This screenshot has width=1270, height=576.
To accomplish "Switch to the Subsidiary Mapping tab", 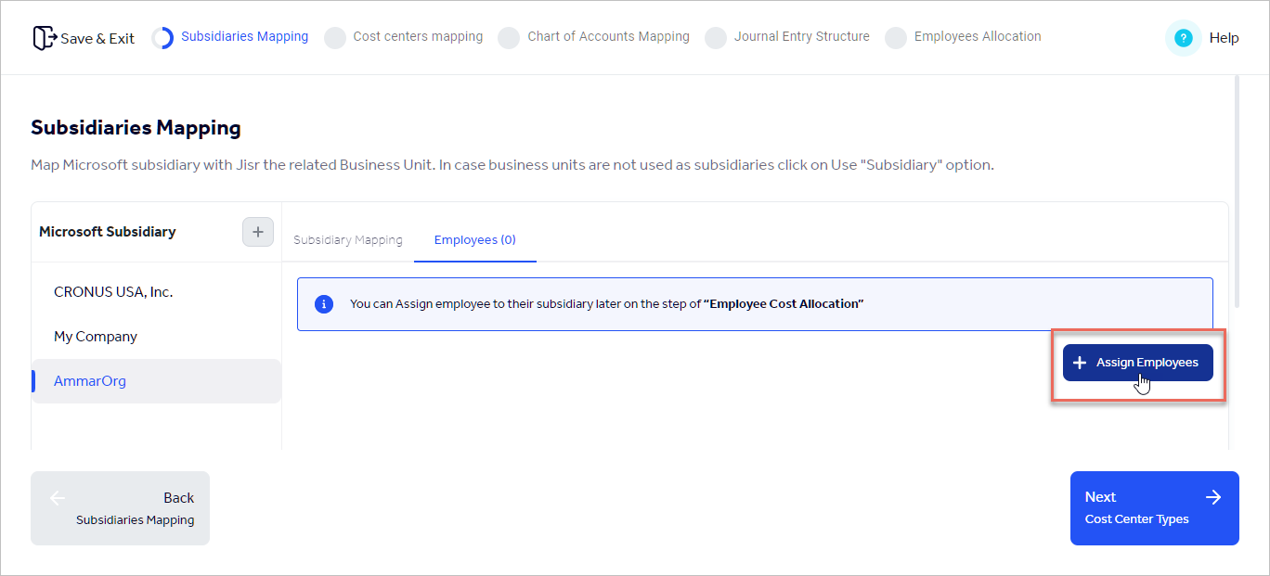I will pyautogui.click(x=348, y=239).
